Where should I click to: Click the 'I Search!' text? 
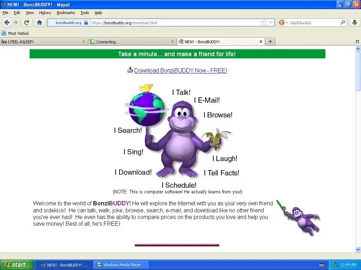(128, 130)
